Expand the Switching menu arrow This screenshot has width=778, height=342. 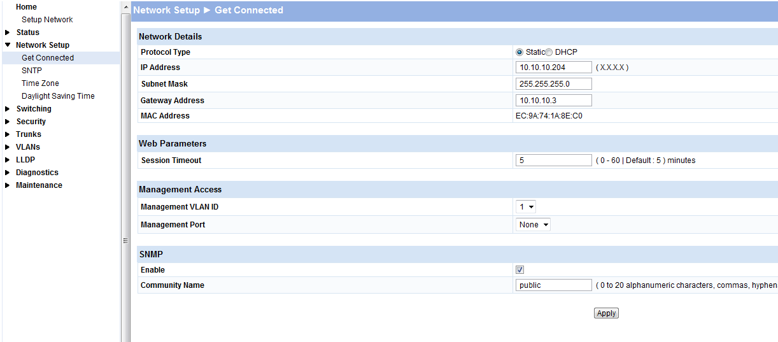(8, 109)
